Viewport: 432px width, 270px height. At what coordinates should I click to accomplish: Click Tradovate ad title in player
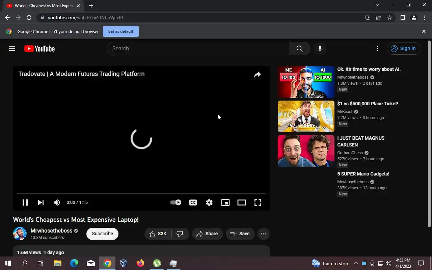coord(81,74)
